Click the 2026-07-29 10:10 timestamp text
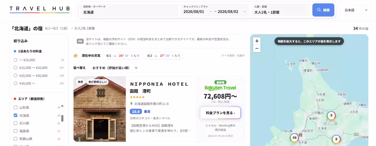 pyautogui.click(x=220, y=136)
